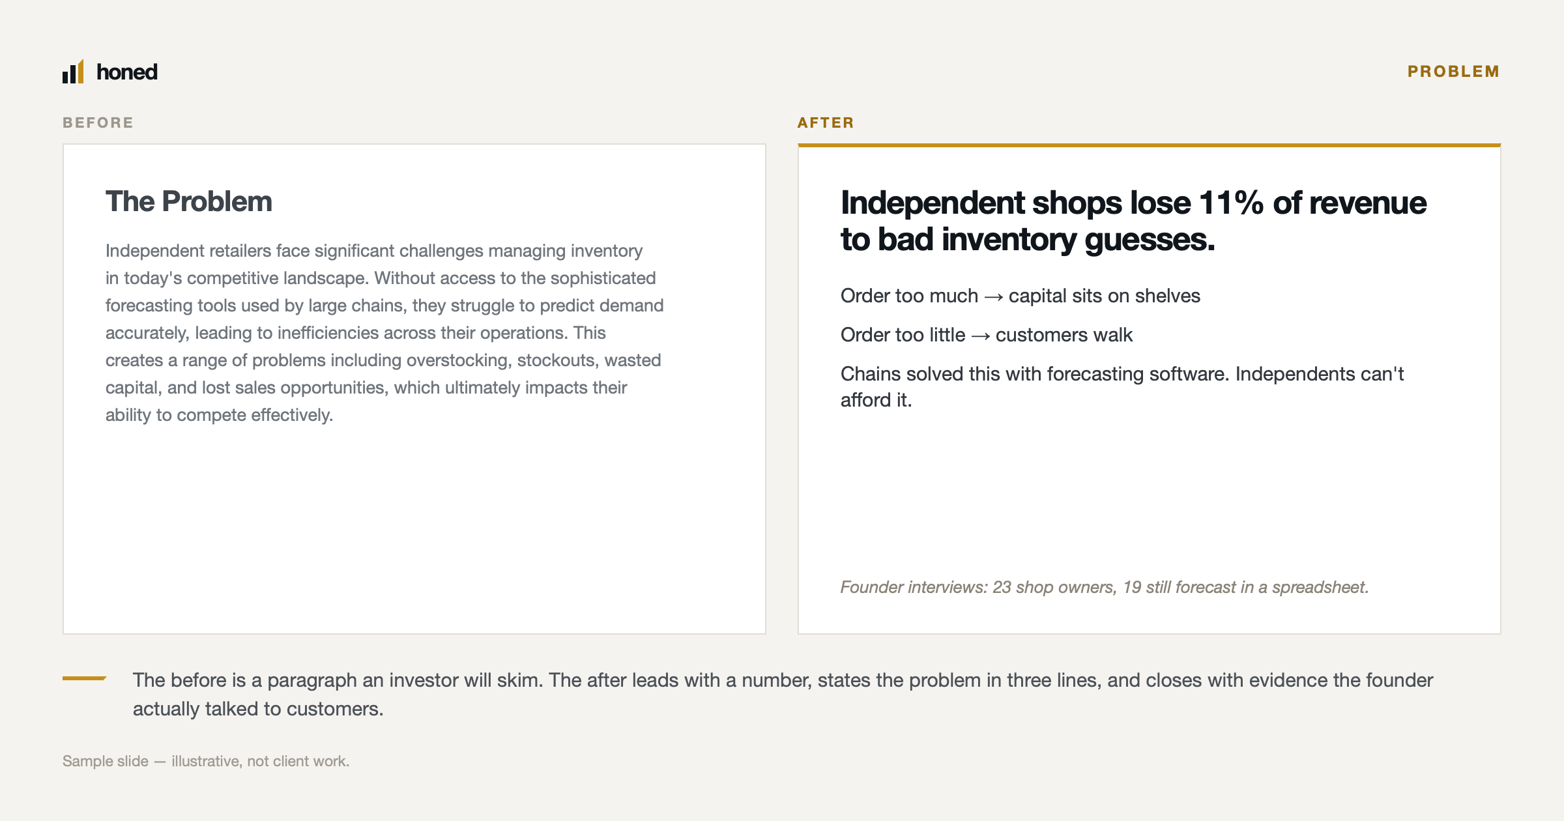Viewport: 1564px width, 821px height.
Task: Click the Sample slide disclaimer text
Action: pos(206,761)
